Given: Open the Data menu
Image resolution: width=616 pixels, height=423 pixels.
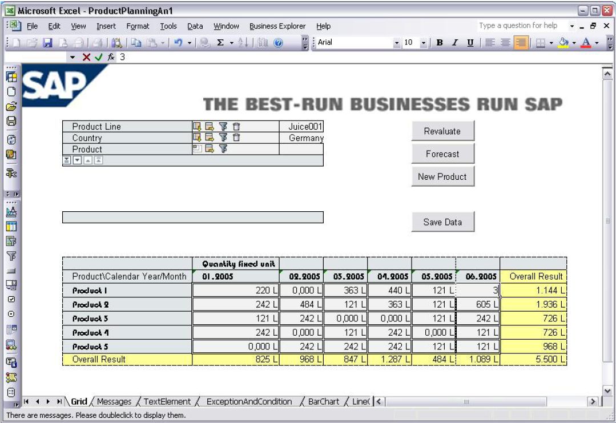Looking at the screenshot, I should tap(195, 26).
